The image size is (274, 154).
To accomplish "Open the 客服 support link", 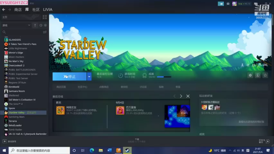I will (178, 87).
